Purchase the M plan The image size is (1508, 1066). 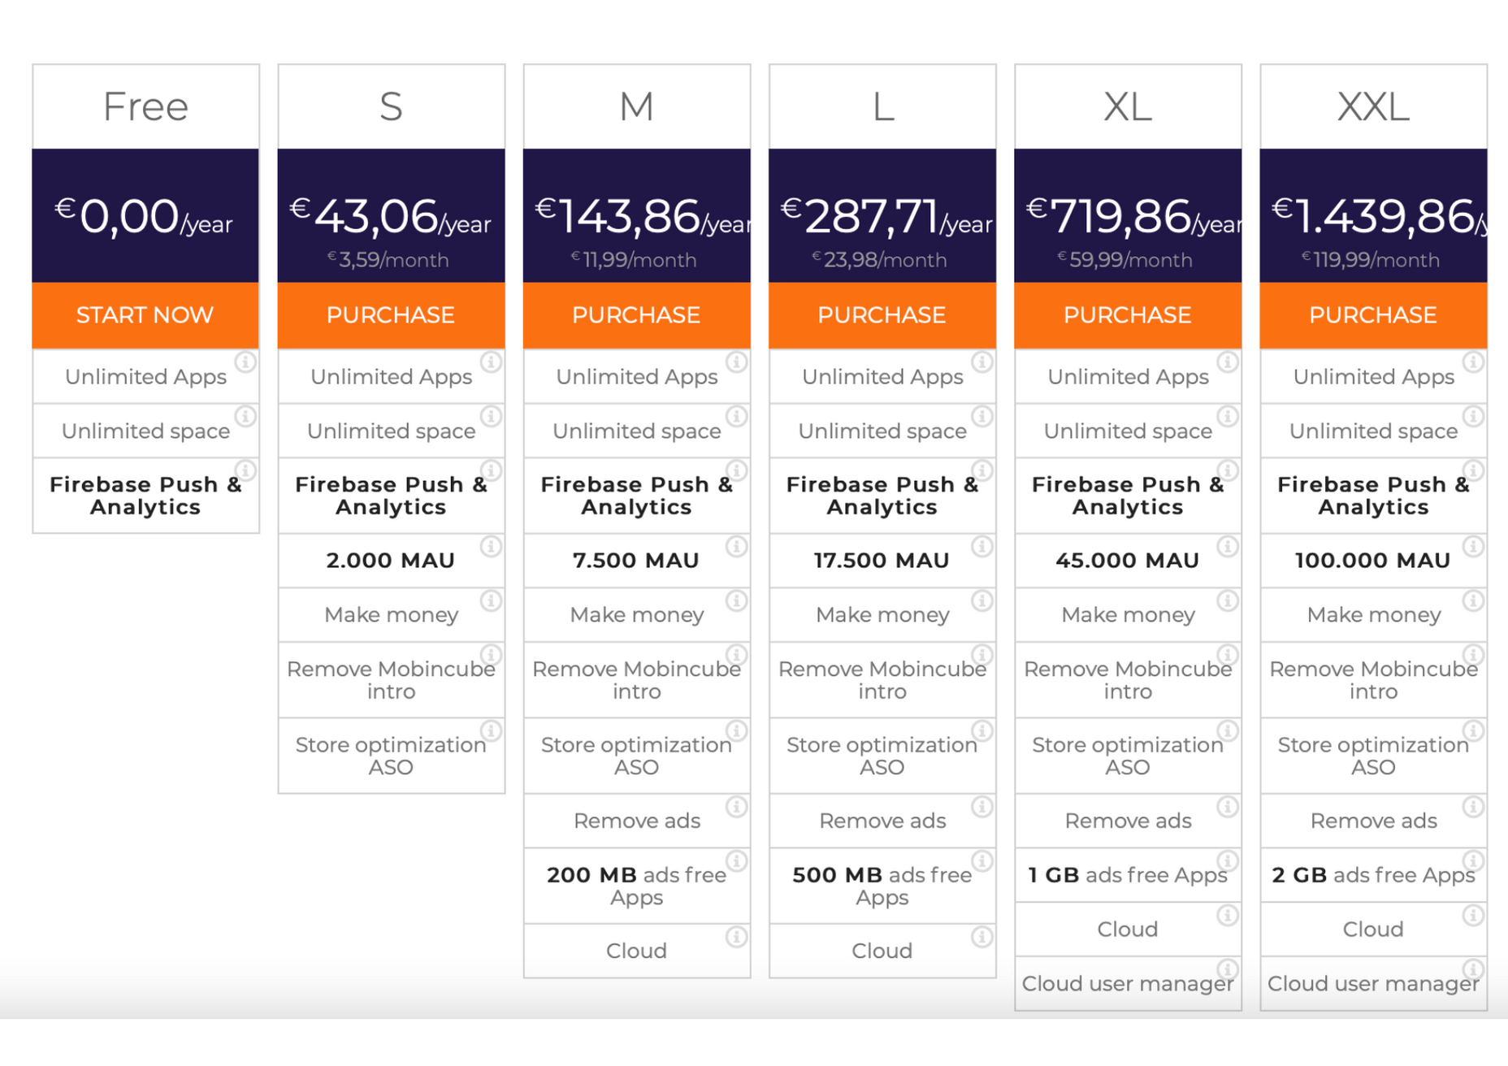(636, 315)
